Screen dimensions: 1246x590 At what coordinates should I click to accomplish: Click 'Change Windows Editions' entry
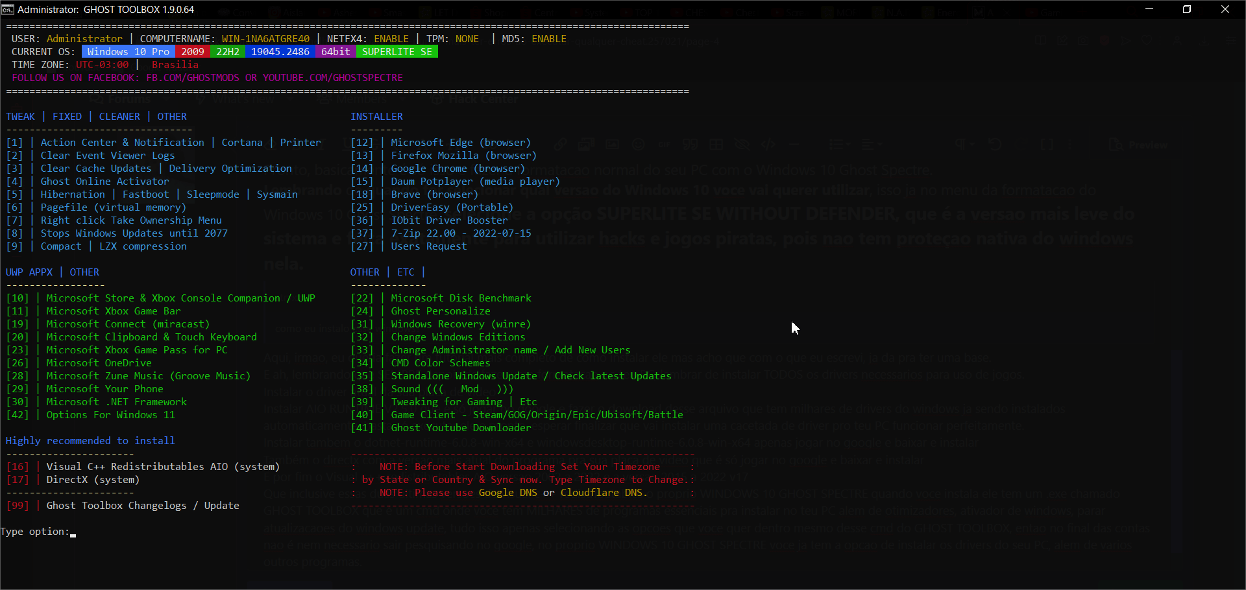pyautogui.click(x=458, y=337)
